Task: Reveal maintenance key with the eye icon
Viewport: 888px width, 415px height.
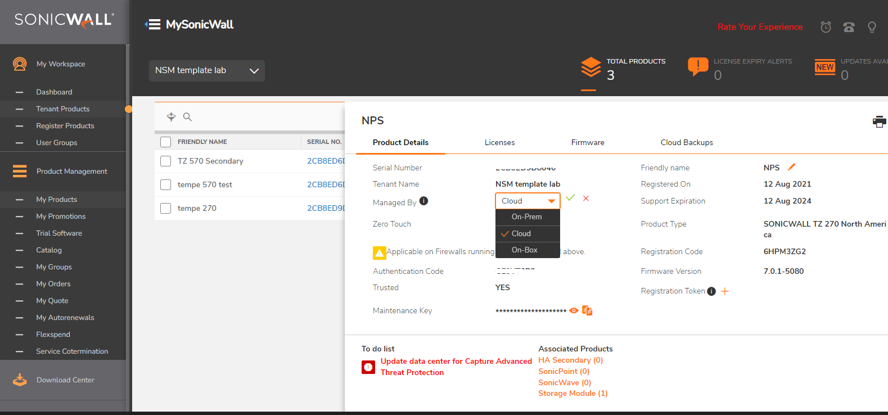Action: pyautogui.click(x=574, y=310)
